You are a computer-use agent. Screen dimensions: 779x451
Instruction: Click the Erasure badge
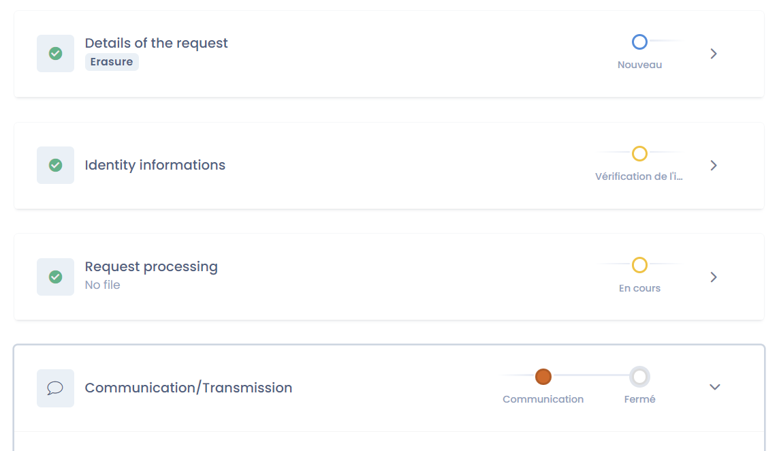[x=111, y=61]
